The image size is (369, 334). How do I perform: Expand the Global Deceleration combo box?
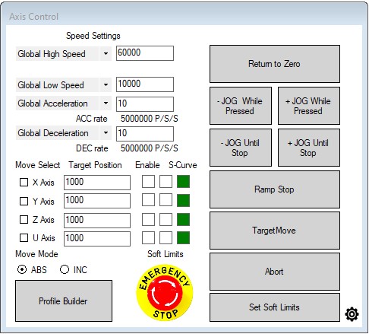106,133
